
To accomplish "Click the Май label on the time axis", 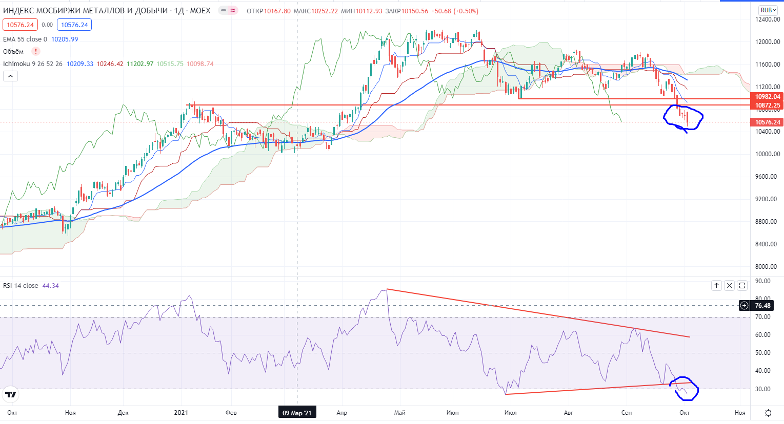I will coord(400,413).
